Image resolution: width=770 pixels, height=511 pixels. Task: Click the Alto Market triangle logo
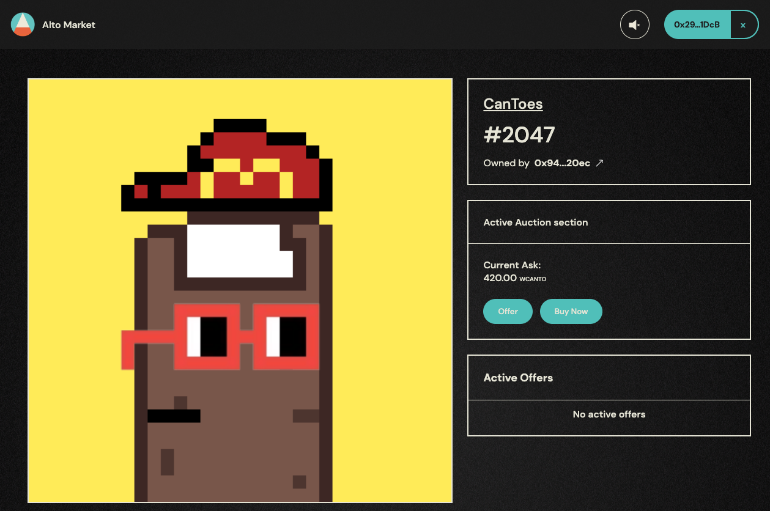(x=23, y=24)
